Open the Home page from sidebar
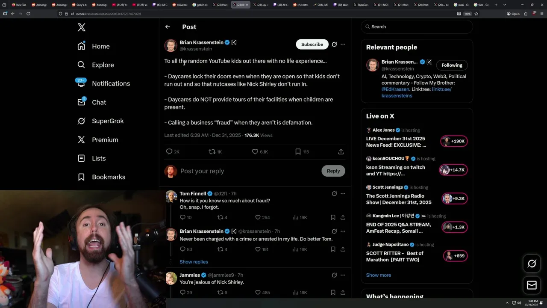 point(94,46)
